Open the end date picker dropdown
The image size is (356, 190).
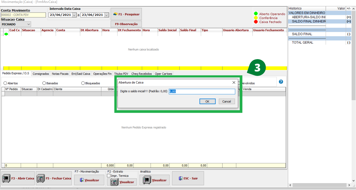106,15
